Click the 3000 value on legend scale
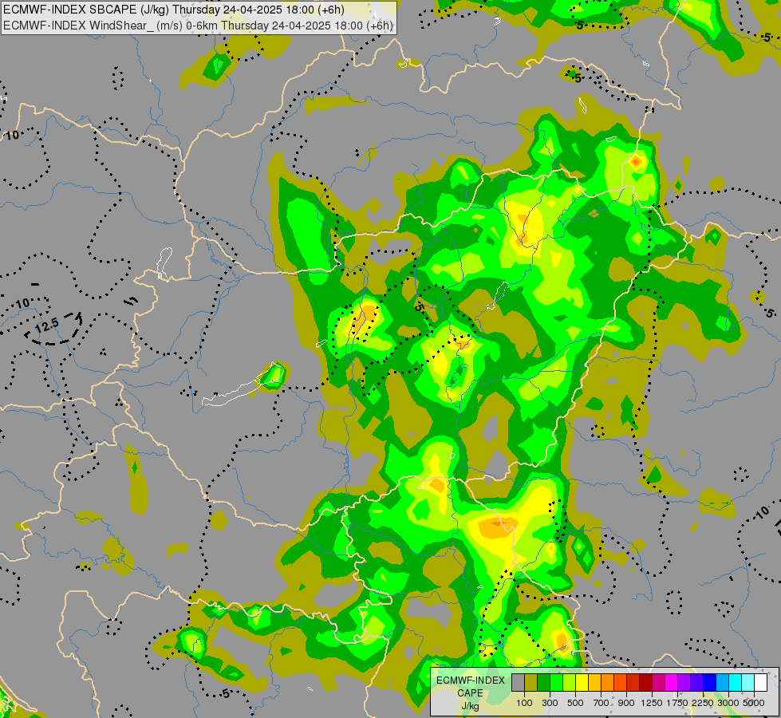 [x=728, y=703]
